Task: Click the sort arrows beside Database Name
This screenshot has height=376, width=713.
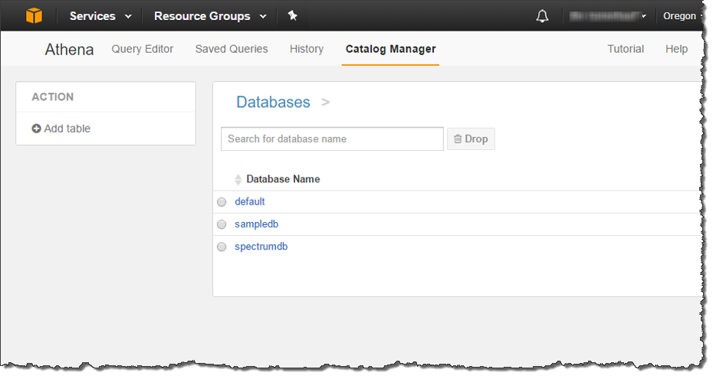Action: [x=238, y=179]
